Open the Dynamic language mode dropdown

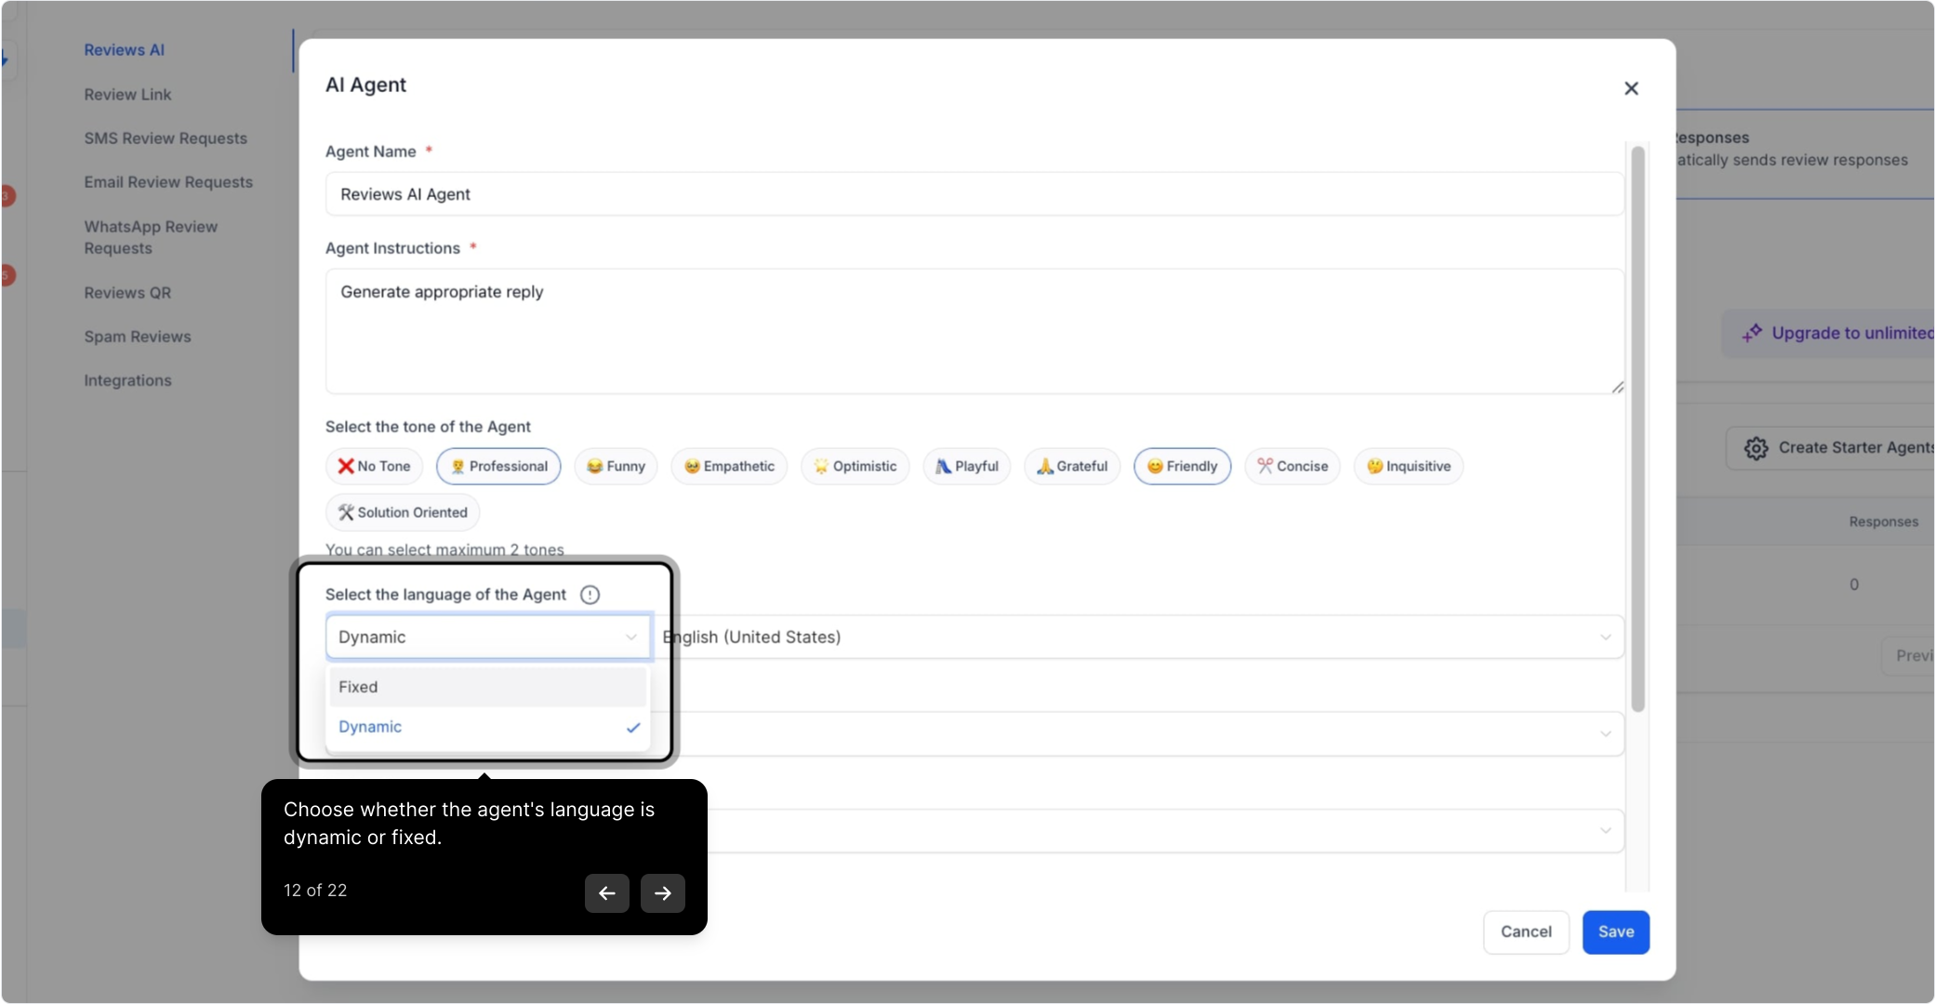coord(488,637)
